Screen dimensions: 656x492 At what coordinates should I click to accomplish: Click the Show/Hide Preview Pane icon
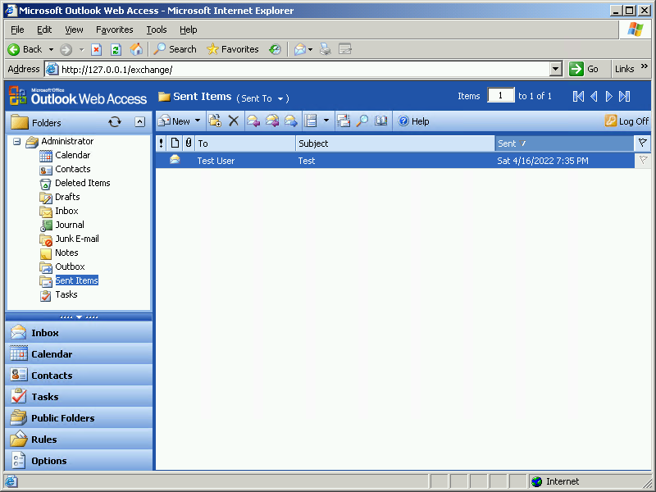coord(311,121)
